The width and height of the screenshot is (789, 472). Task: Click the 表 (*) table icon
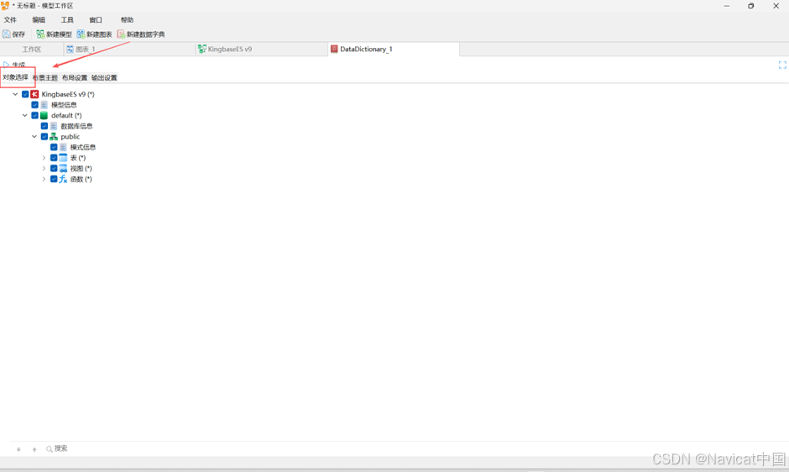(64, 158)
